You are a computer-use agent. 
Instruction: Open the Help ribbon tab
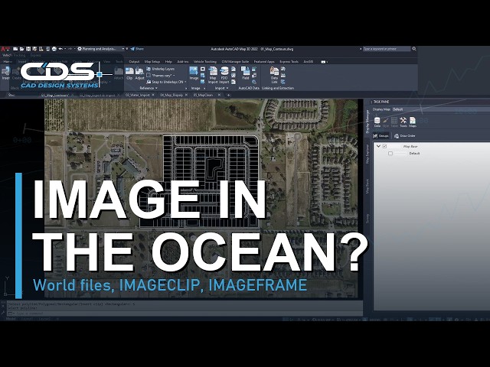click(168, 62)
